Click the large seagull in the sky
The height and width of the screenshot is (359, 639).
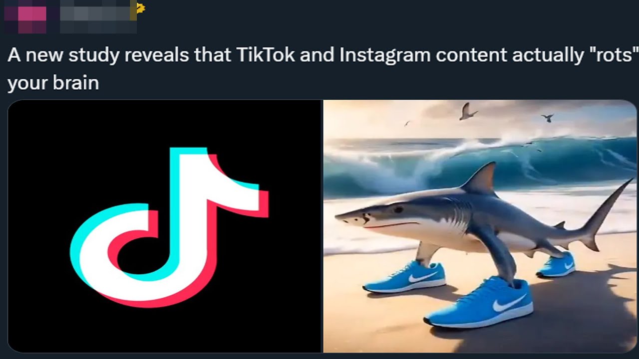tap(466, 111)
